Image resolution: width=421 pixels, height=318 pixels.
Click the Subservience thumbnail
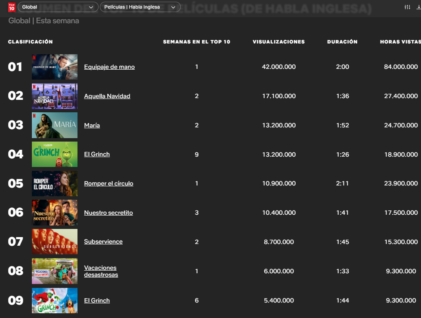55,242
